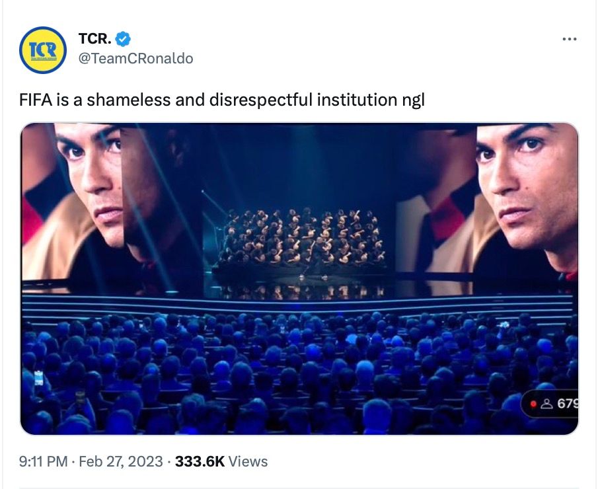Click the choir on the center stage

(x=297, y=238)
